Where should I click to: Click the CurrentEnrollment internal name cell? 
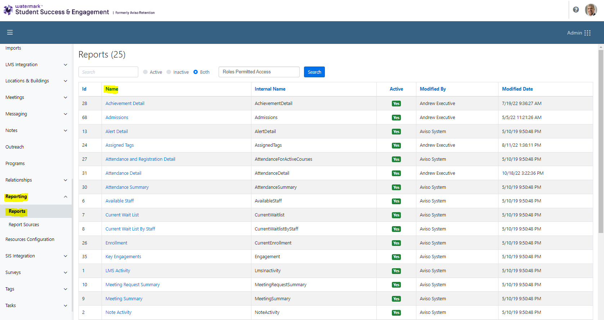pyautogui.click(x=273, y=243)
